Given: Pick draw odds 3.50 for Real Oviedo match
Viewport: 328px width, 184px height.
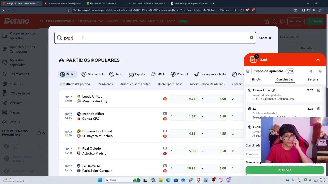Looking at the screenshot, I should coord(214,151).
